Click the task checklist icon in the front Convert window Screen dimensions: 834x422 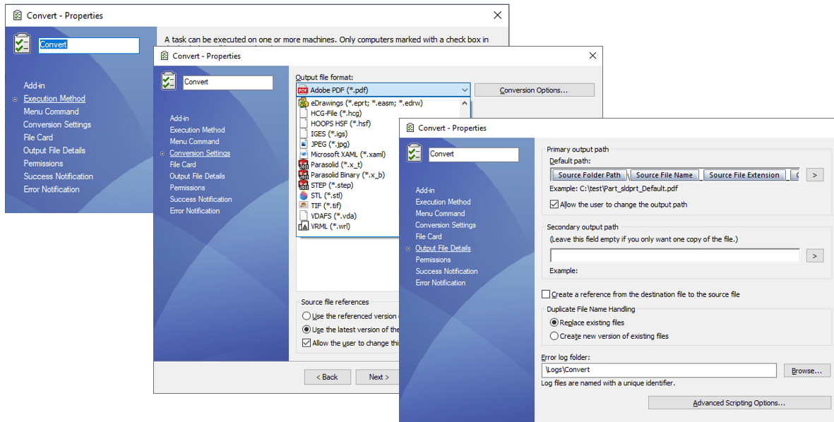415,153
